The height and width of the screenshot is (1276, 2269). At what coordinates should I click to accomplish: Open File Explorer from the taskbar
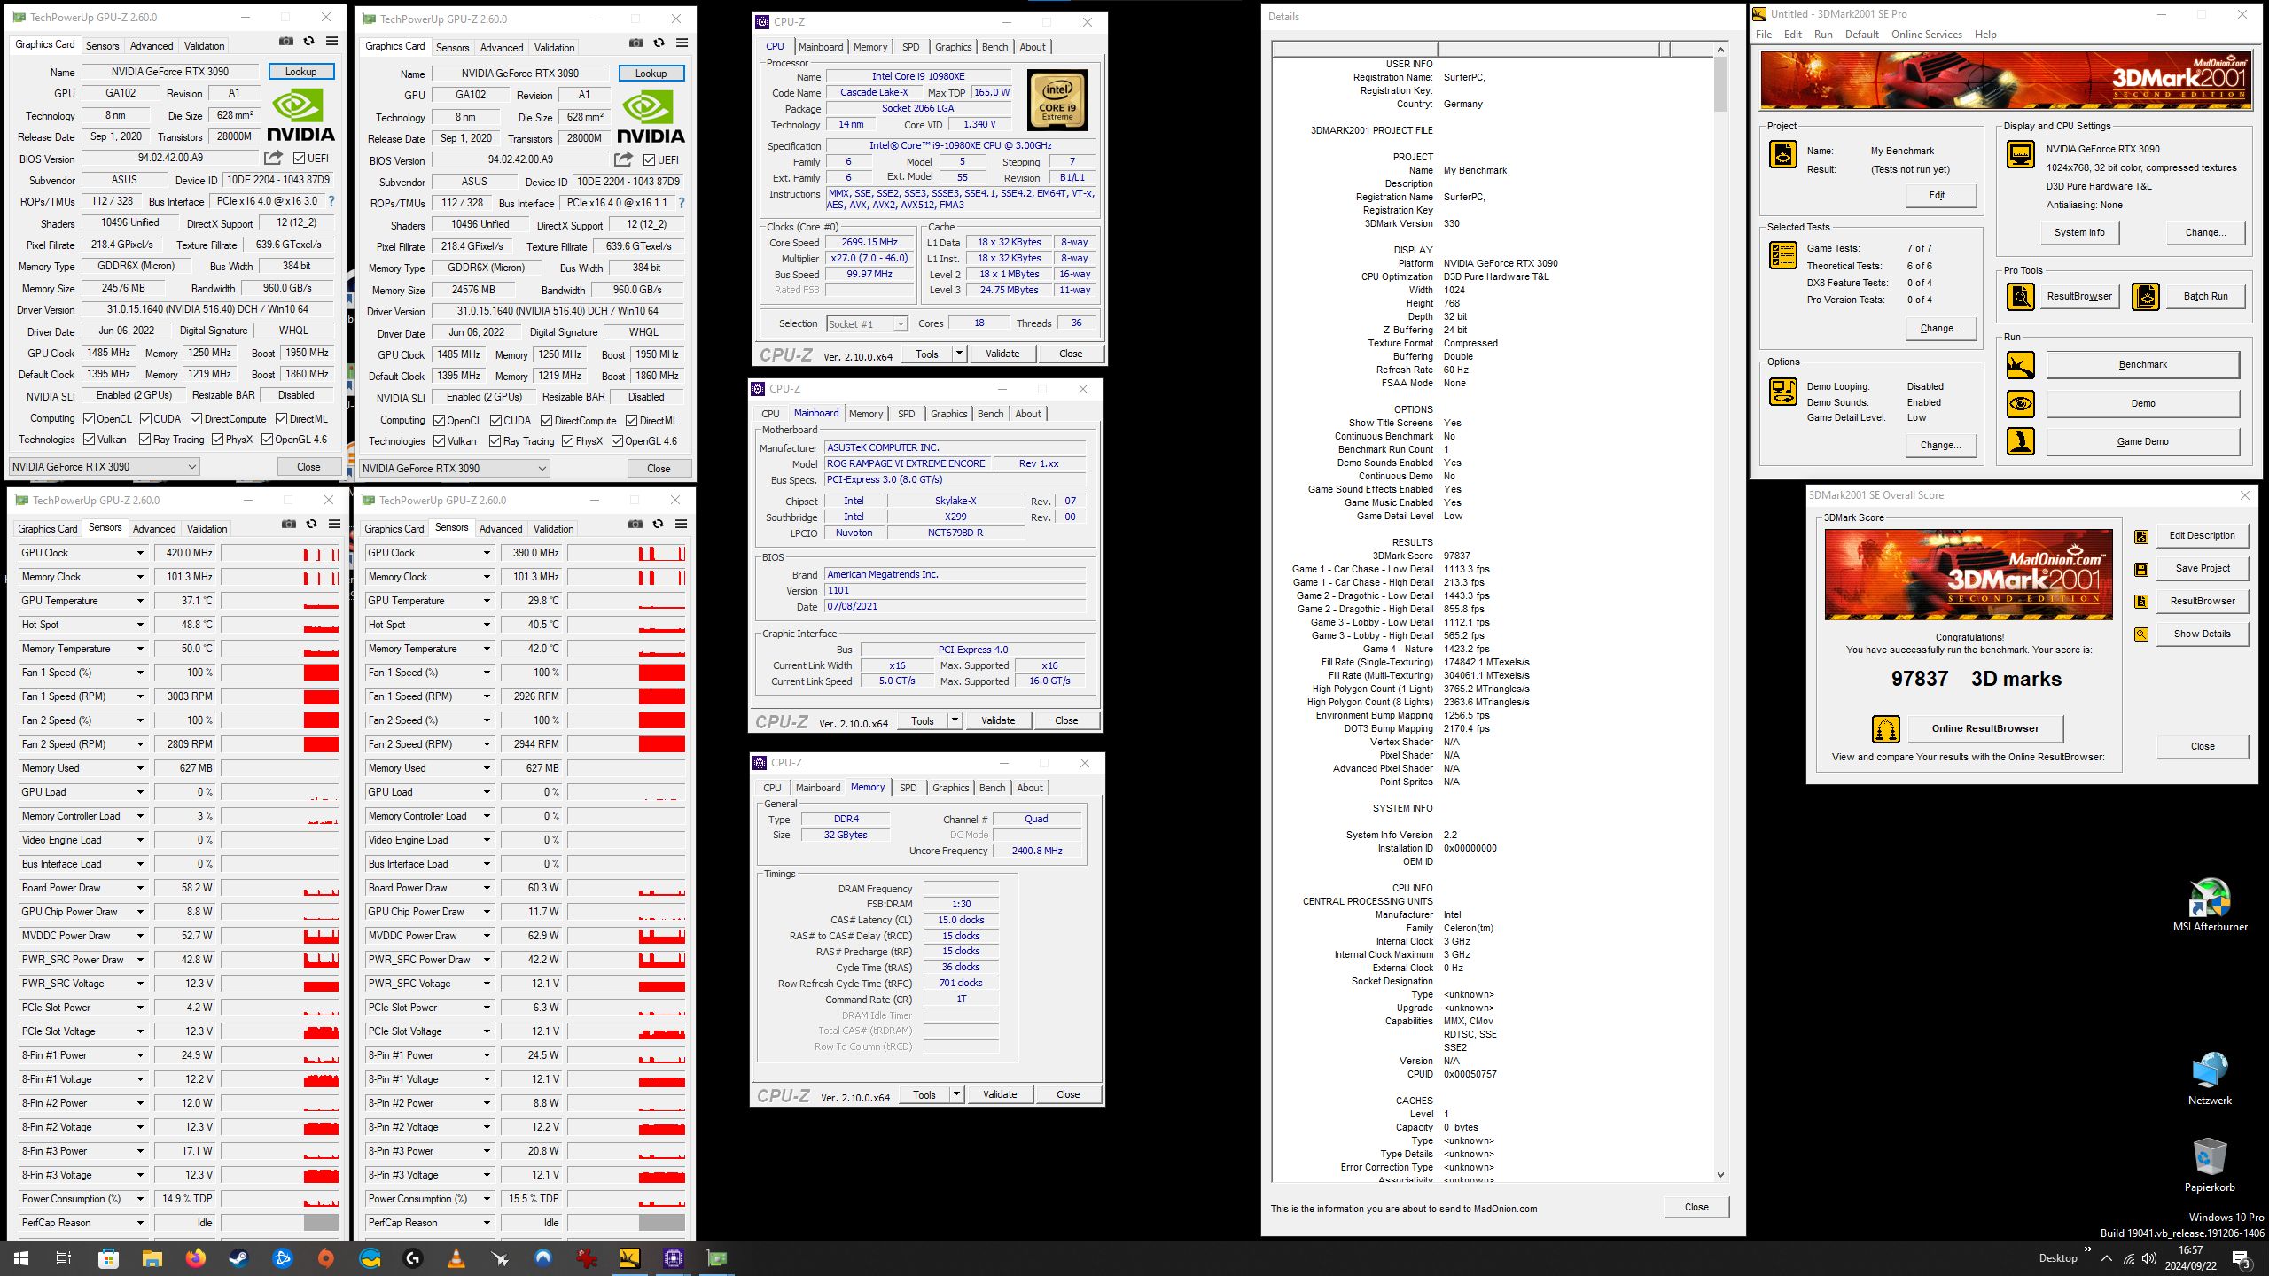[152, 1258]
